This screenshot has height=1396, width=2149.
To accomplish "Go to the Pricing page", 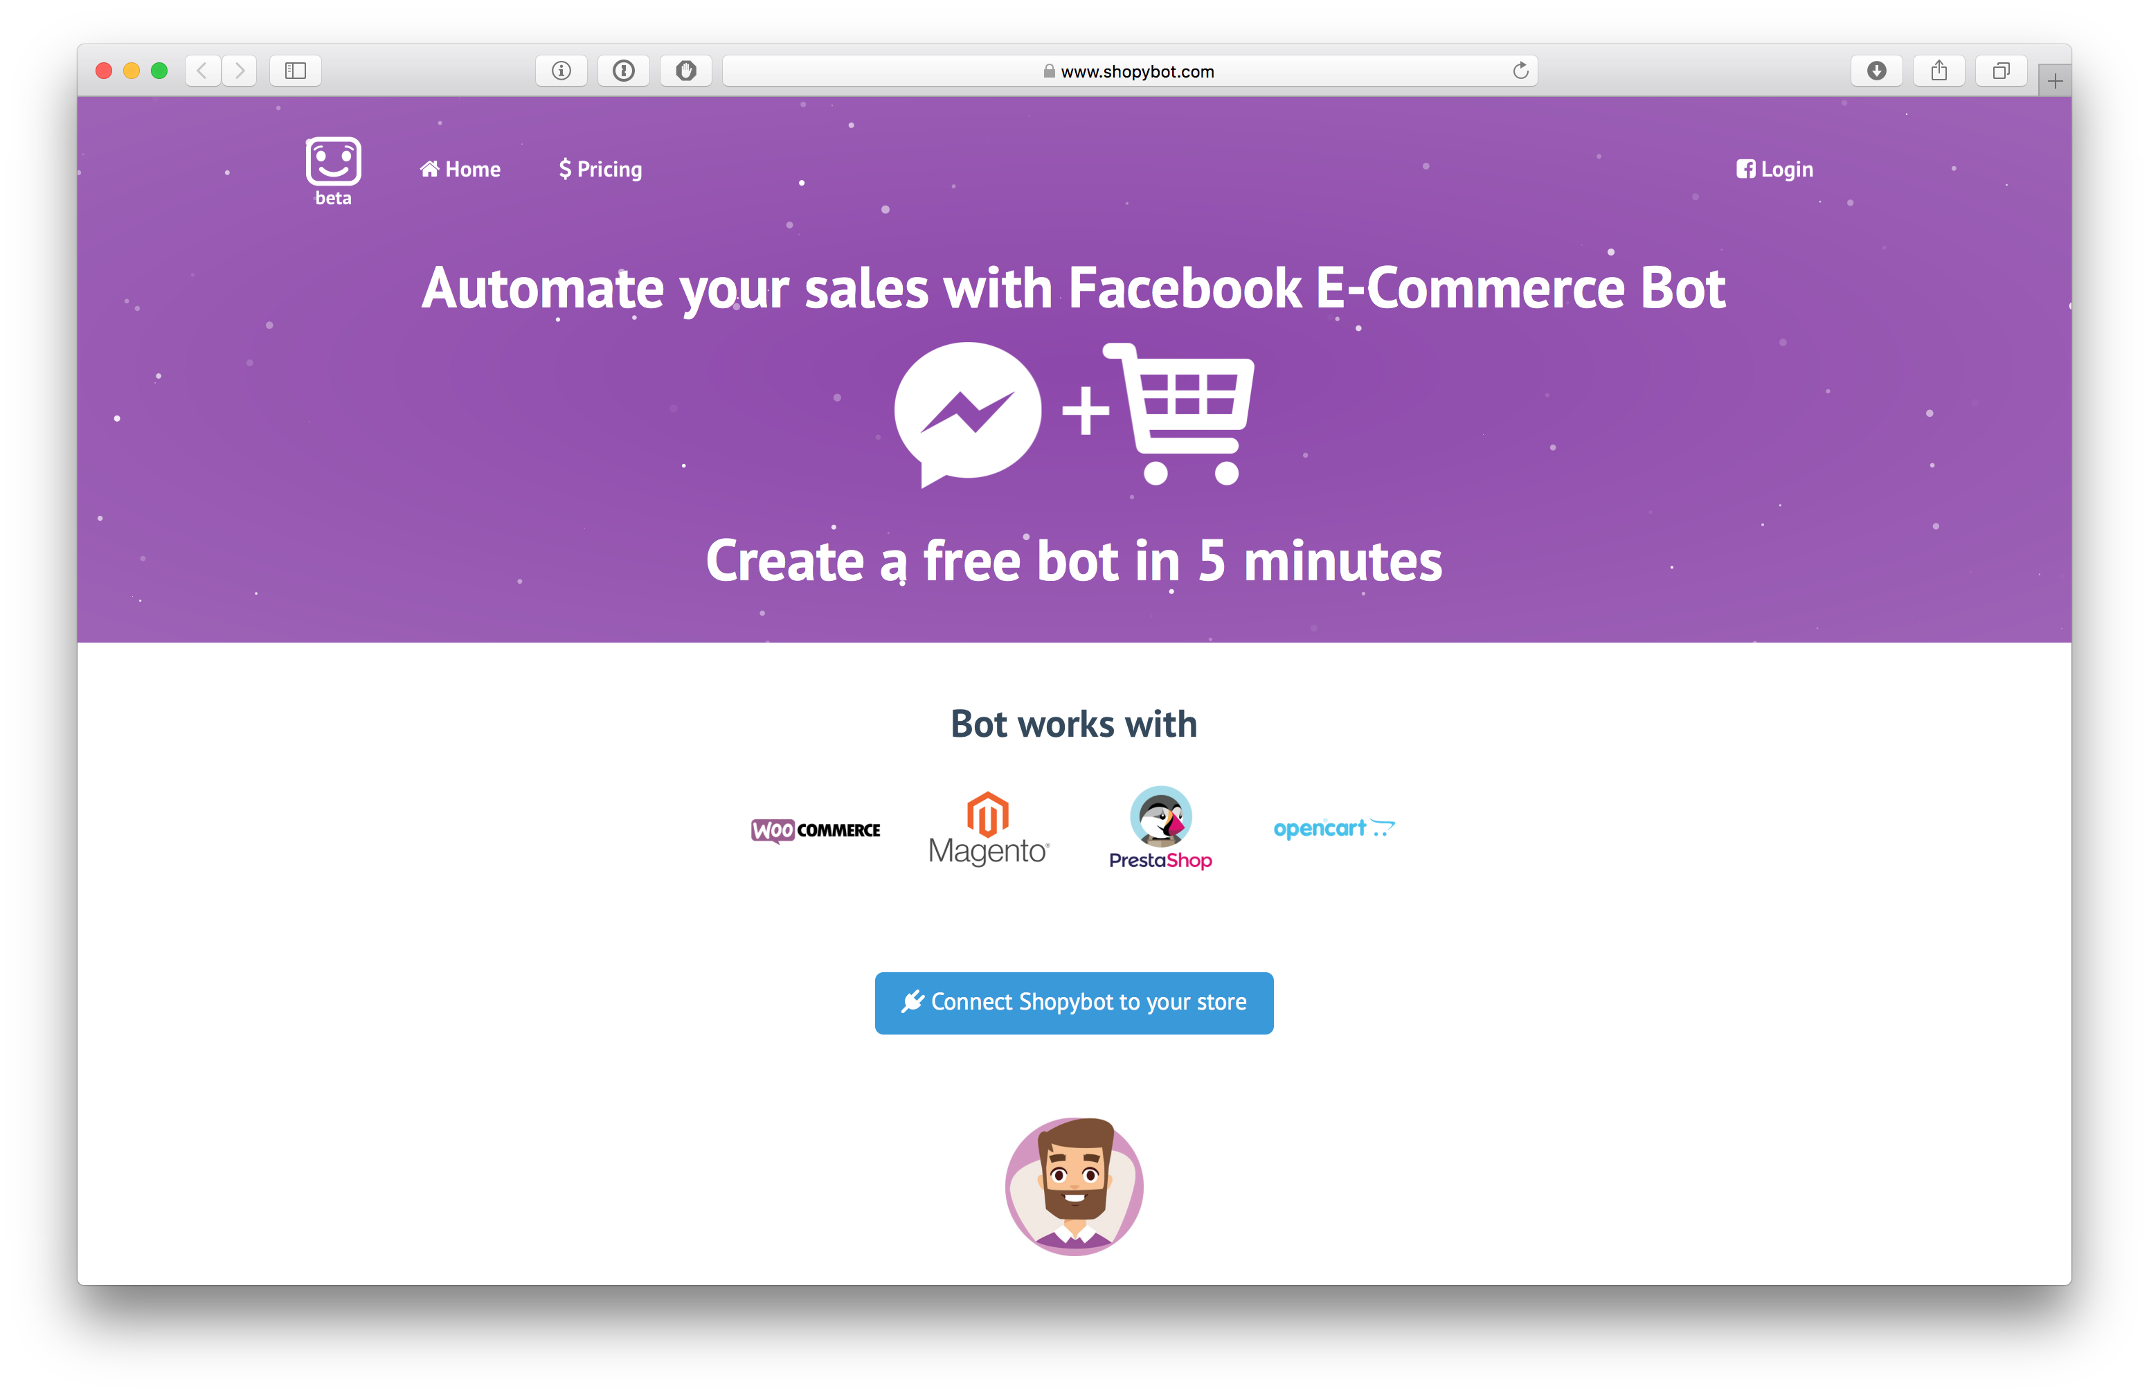I will [600, 170].
